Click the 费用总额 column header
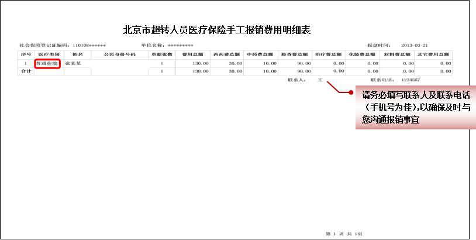 (x=192, y=54)
